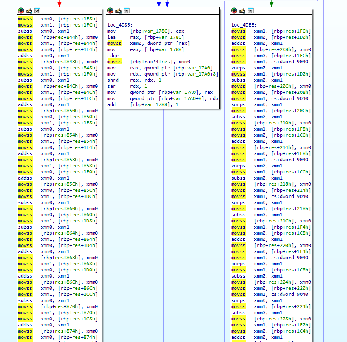
Task: Select the loc_4D85 label
Action: pyautogui.click(x=120, y=25)
